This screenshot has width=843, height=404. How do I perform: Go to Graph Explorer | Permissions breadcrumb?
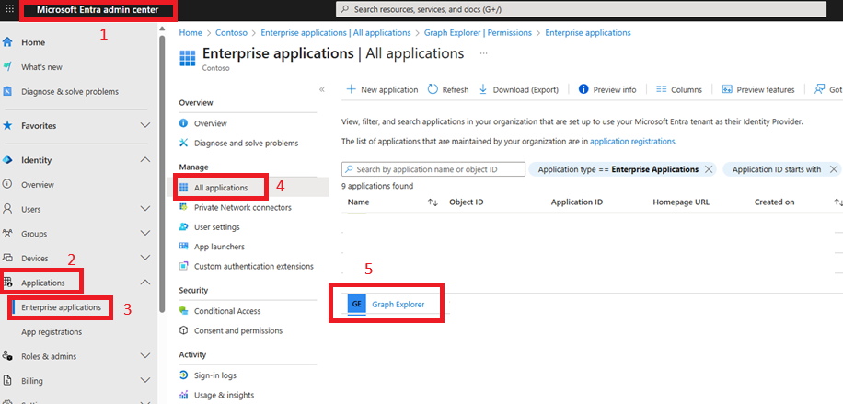[x=478, y=33]
